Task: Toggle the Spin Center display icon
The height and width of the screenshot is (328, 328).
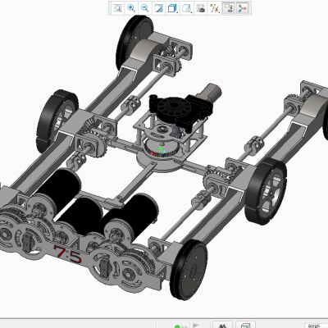Action: (242, 8)
